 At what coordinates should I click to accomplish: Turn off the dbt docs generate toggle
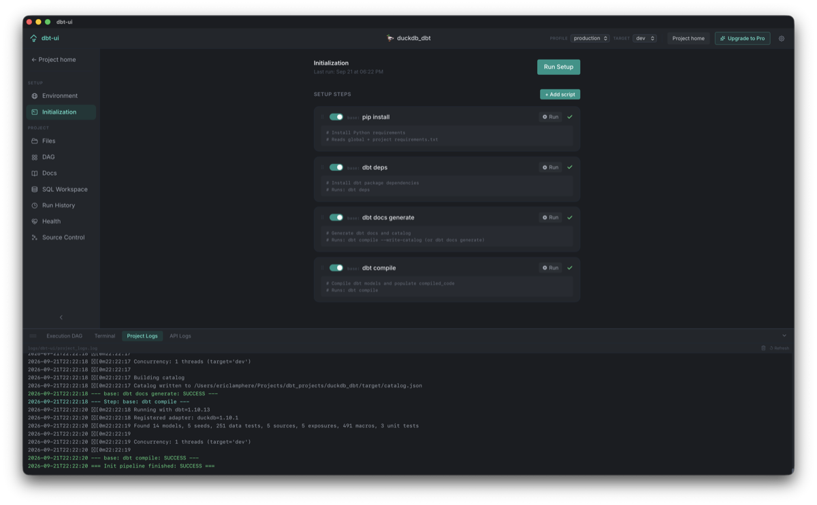pos(336,218)
